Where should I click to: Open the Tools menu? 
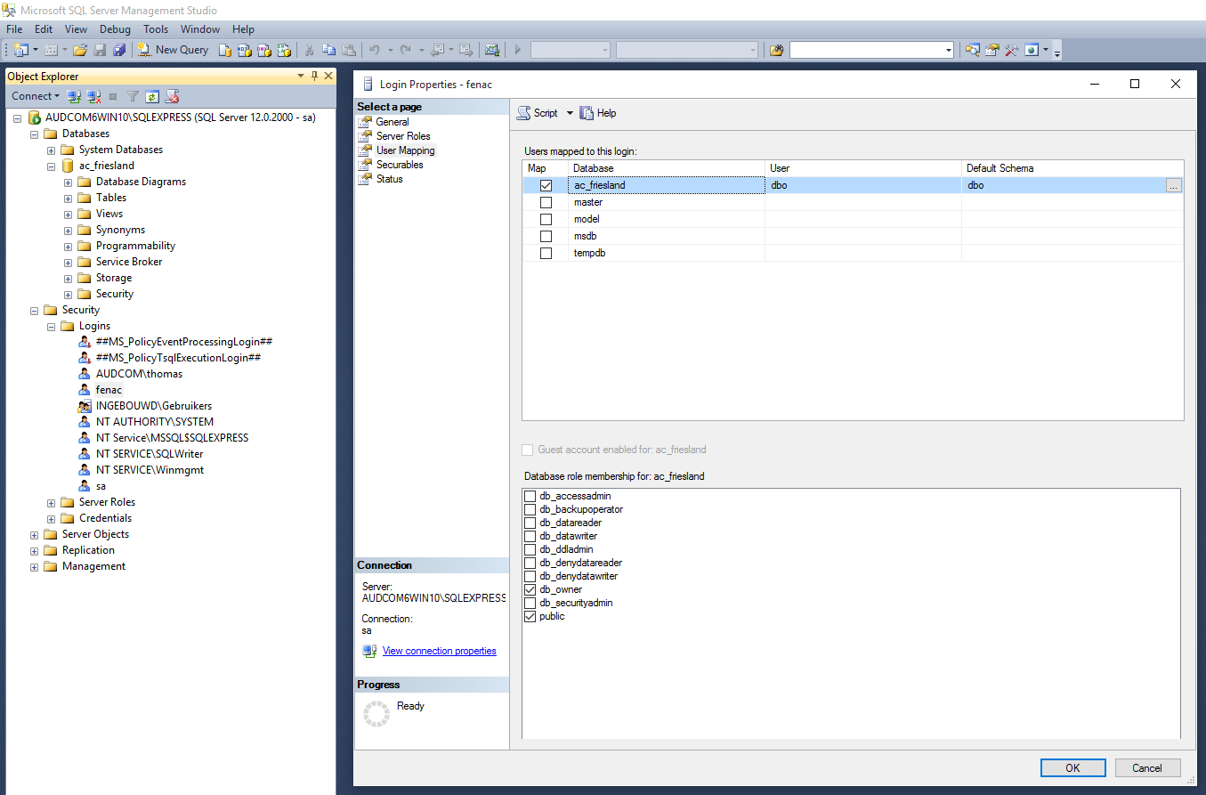click(x=156, y=29)
